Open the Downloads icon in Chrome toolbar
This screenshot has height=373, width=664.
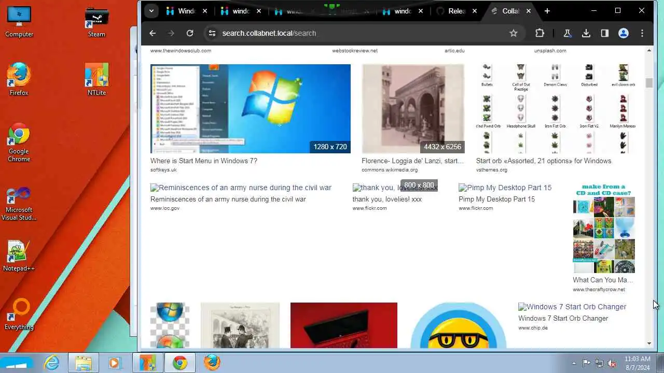[x=586, y=33]
